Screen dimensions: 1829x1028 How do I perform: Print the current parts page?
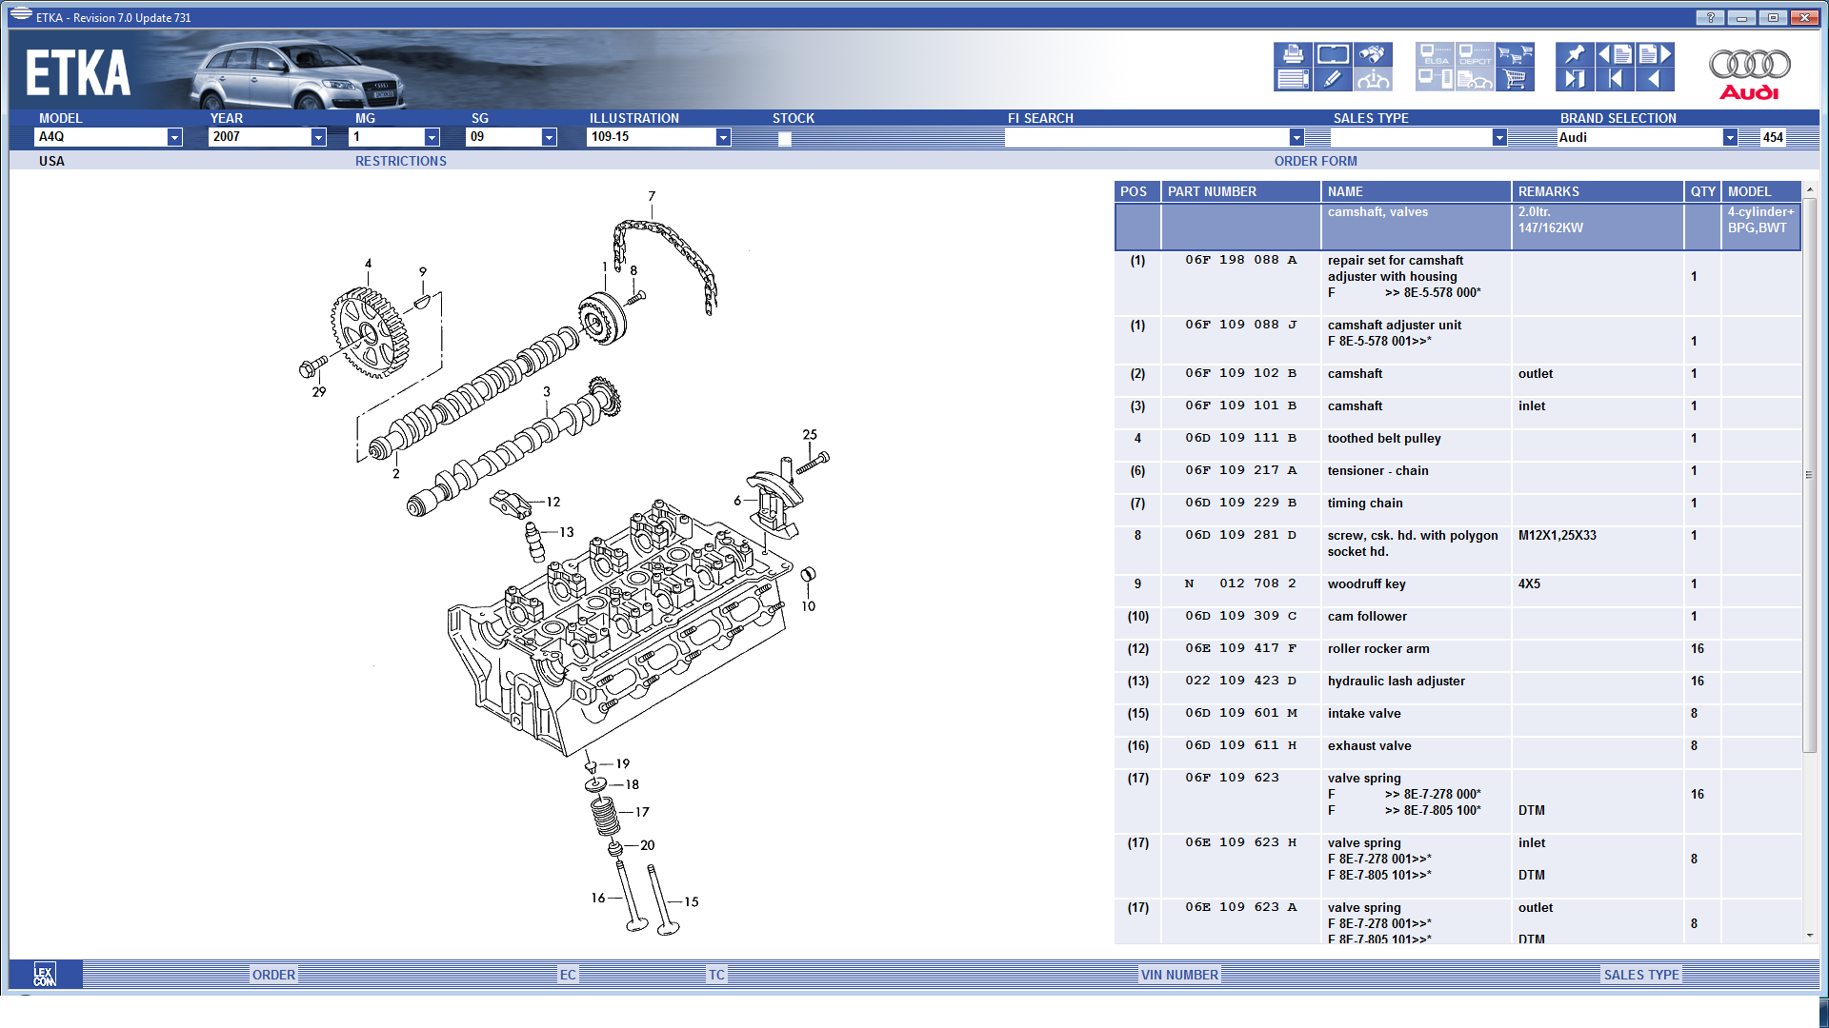[x=1293, y=54]
